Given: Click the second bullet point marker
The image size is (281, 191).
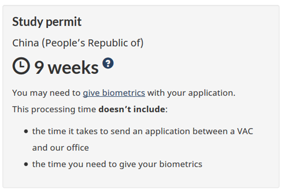Looking at the screenshot, I should 26,164.
